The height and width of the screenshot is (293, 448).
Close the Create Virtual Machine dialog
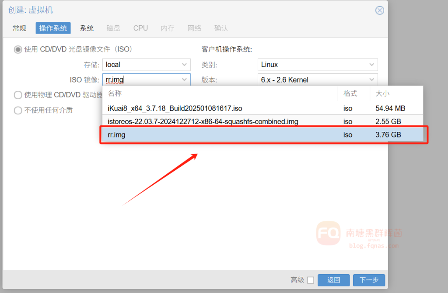click(379, 10)
